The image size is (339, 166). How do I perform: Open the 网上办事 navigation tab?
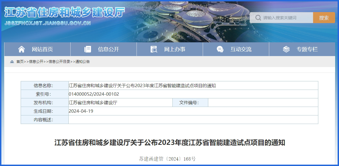pos(170,49)
